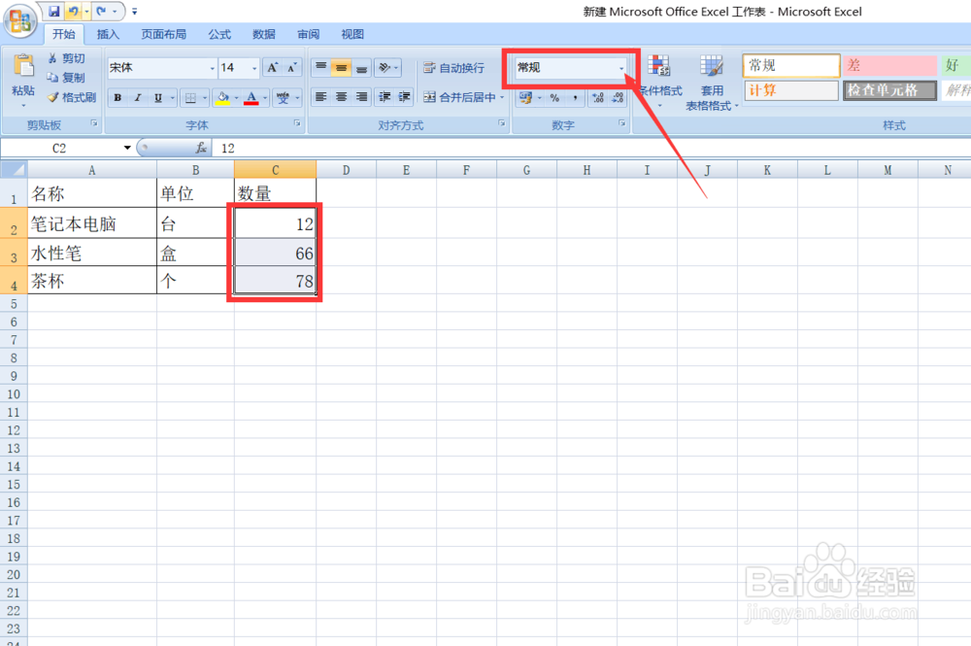The width and height of the screenshot is (971, 646).
Task: Open the merge and center dropdown arrow
Action: (502, 97)
